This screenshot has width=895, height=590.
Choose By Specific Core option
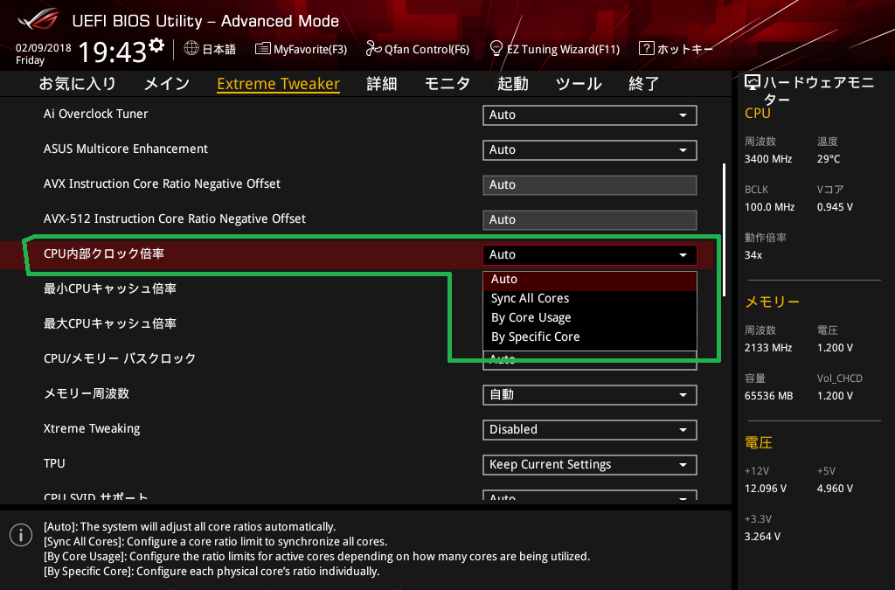(x=590, y=337)
